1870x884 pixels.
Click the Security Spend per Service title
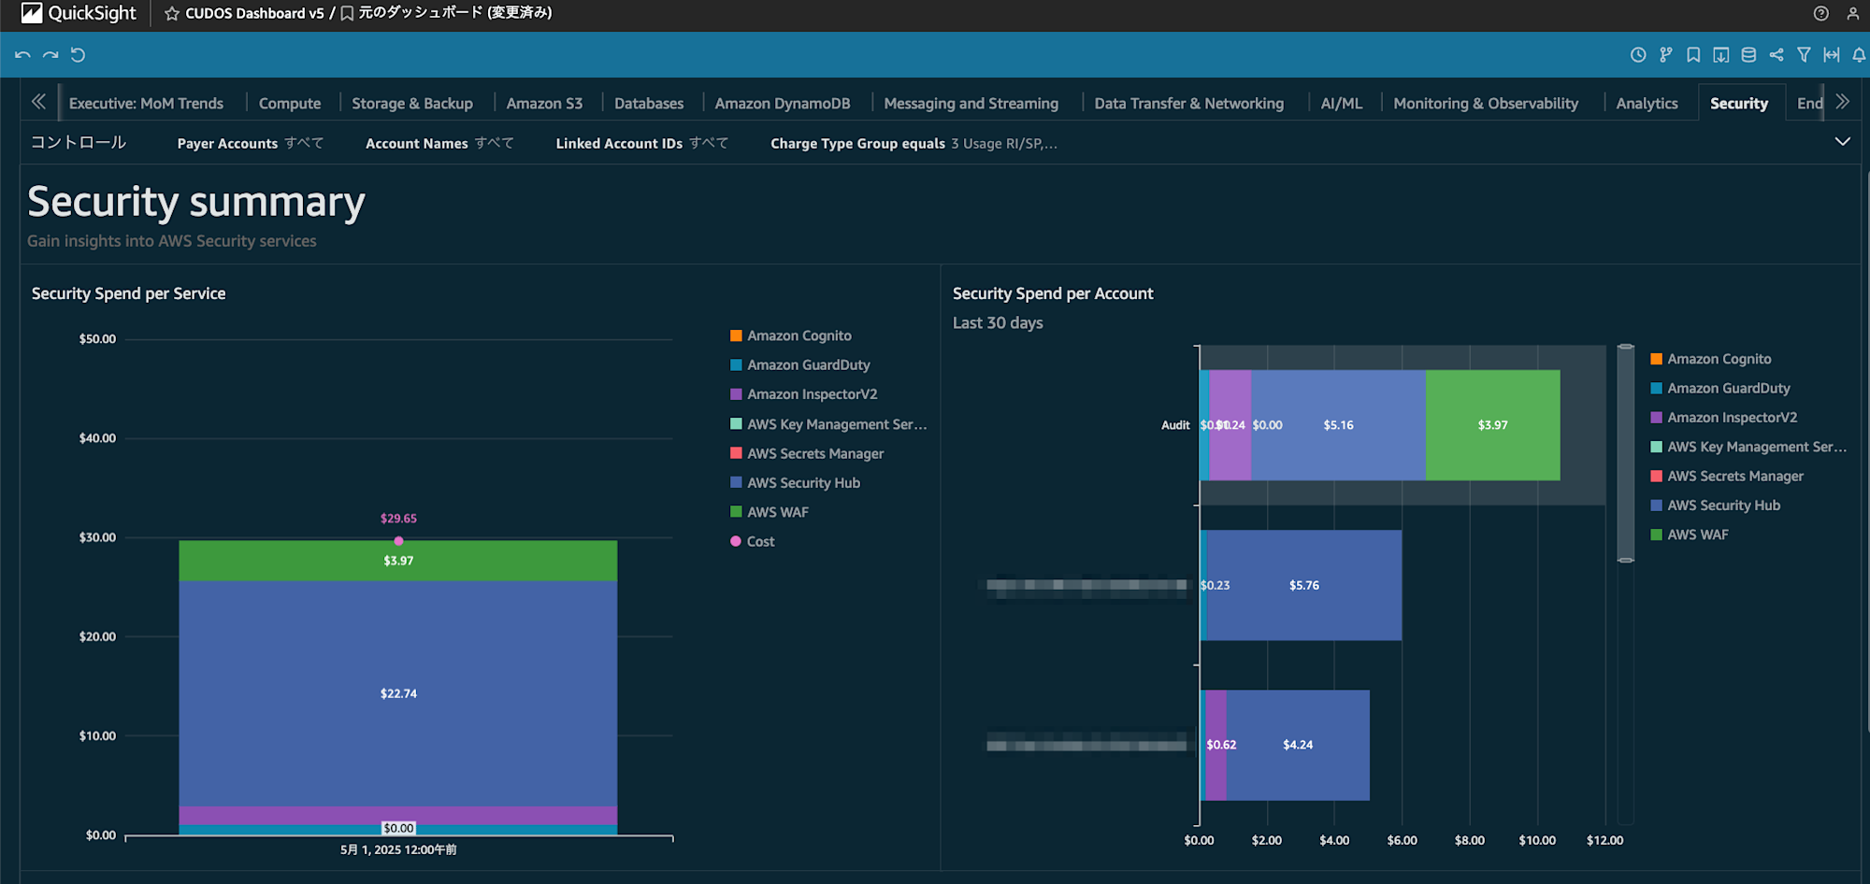[128, 293]
